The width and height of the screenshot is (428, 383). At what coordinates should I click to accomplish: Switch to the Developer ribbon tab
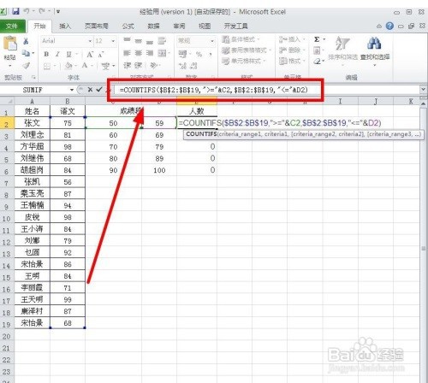[235, 27]
